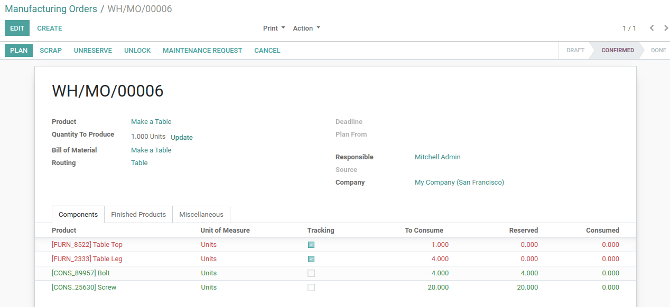The width and height of the screenshot is (670, 307).
Task: Click the Scrap button
Action: [x=51, y=50]
